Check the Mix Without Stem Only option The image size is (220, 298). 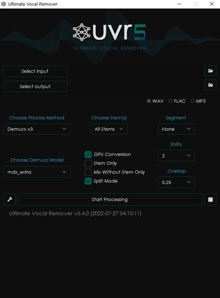[x=88, y=172]
